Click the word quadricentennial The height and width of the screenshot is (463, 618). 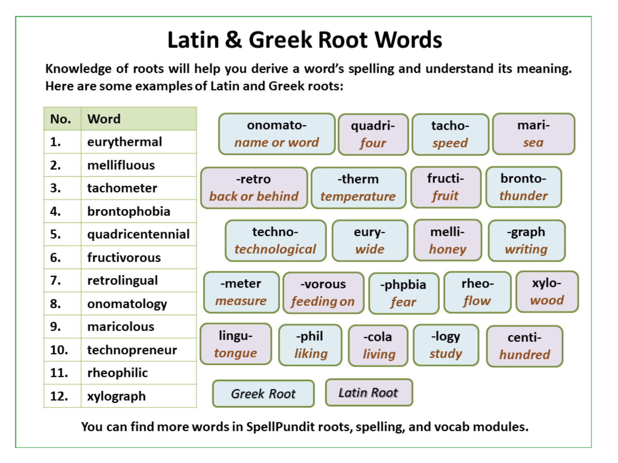pyautogui.click(x=138, y=234)
